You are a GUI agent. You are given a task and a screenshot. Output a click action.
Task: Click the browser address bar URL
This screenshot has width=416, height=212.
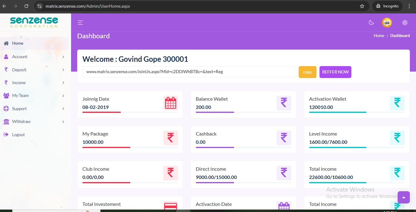(88, 6)
